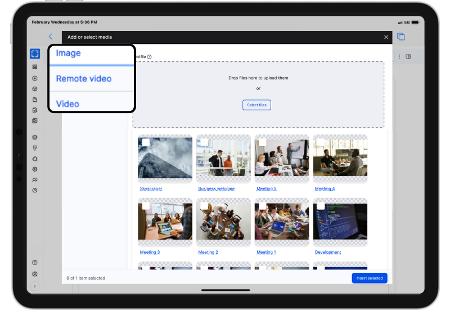
Task: Open the layers stack icon in sidebar
Action: coord(35,137)
